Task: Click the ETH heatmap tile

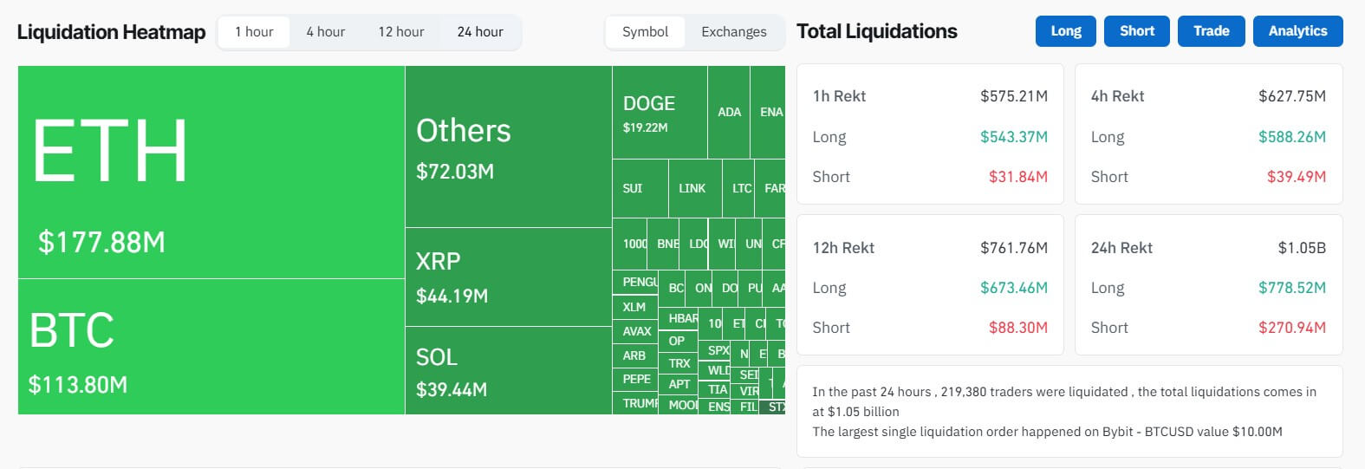Action: click(x=211, y=172)
